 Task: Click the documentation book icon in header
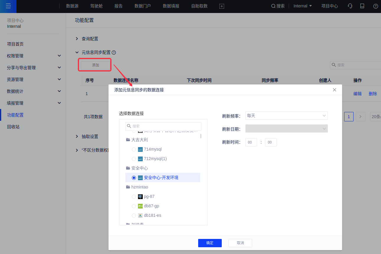tap(362, 6)
